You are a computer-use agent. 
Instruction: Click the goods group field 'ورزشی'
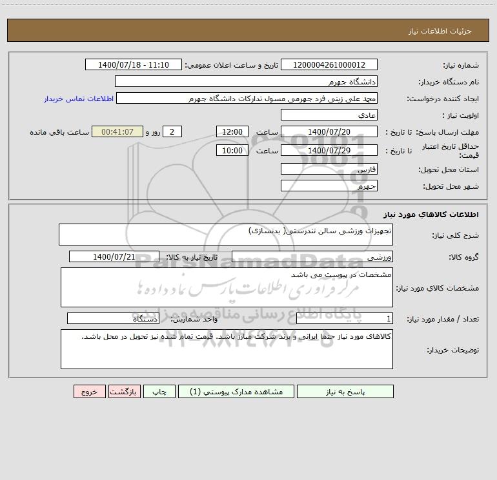click(x=312, y=256)
